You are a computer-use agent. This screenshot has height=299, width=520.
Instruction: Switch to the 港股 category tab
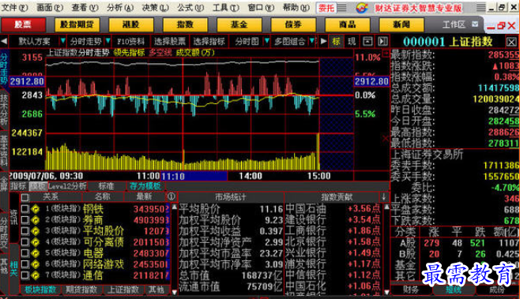tap(131, 24)
